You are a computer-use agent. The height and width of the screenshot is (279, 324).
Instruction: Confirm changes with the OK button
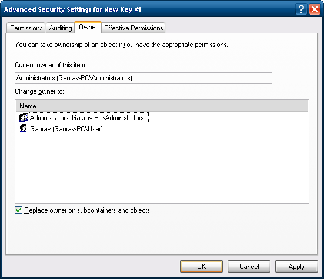pos(201,267)
